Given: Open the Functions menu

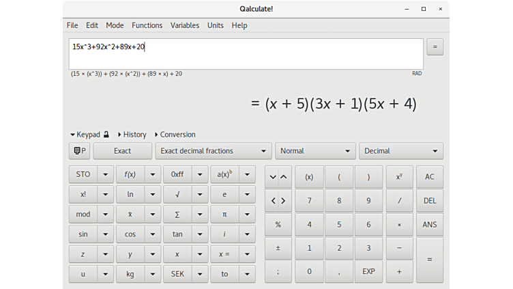Looking at the screenshot, I should [x=147, y=25].
